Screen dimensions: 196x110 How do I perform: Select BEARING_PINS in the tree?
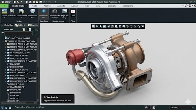tap(16, 90)
